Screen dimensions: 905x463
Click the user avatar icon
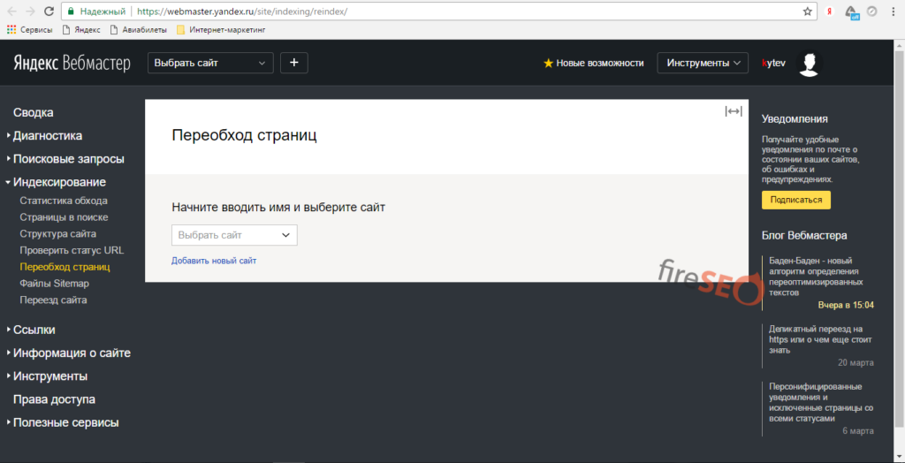[809, 63]
